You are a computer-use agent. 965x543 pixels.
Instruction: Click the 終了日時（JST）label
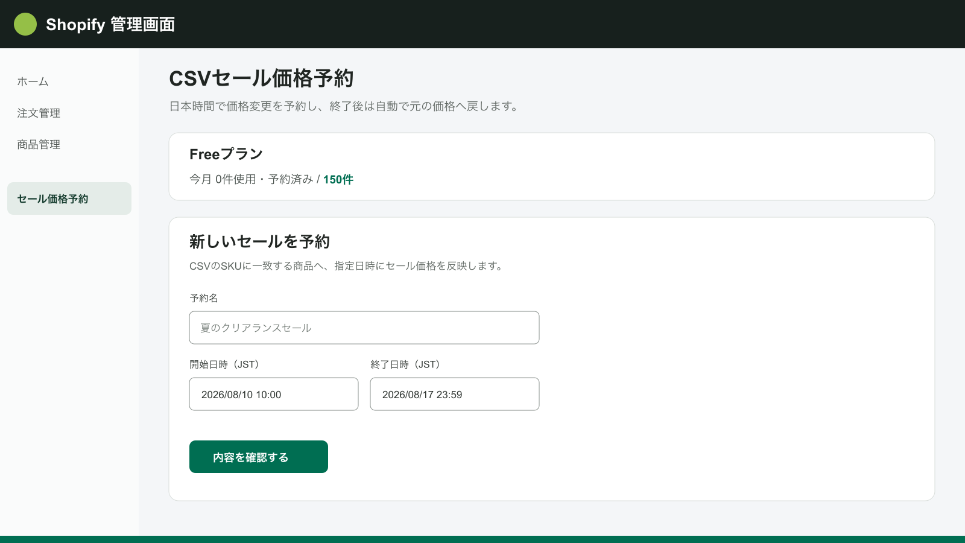[407, 364]
